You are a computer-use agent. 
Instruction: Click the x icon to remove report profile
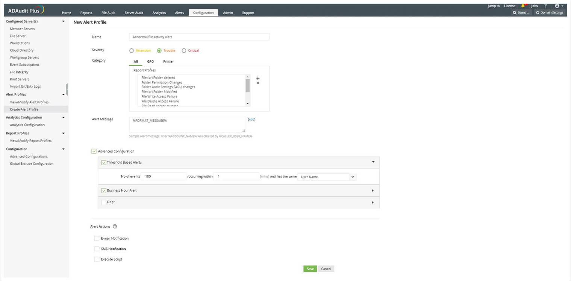pos(258,83)
